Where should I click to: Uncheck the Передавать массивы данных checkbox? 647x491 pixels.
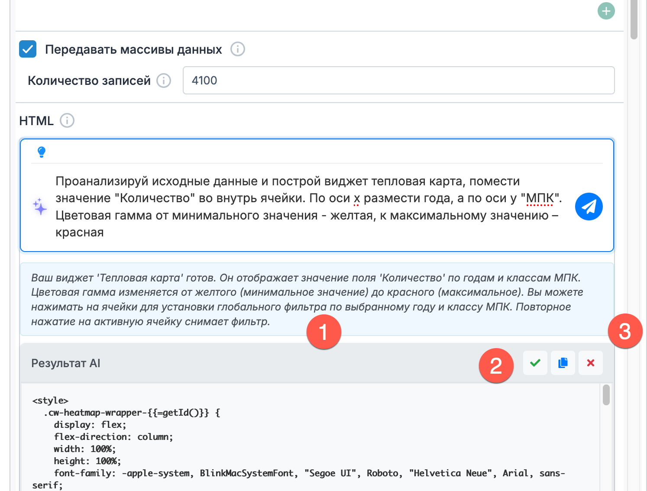point(28,49)
